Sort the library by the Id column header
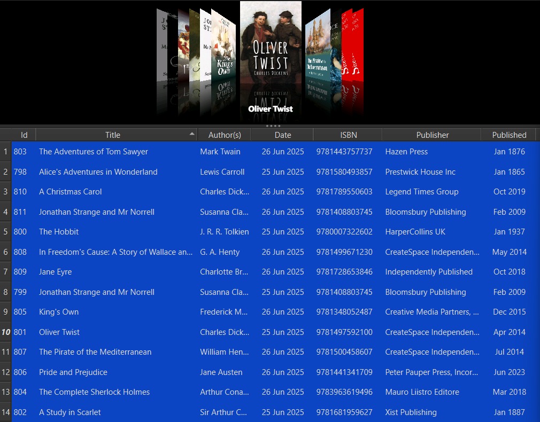 tap(24, 135)
